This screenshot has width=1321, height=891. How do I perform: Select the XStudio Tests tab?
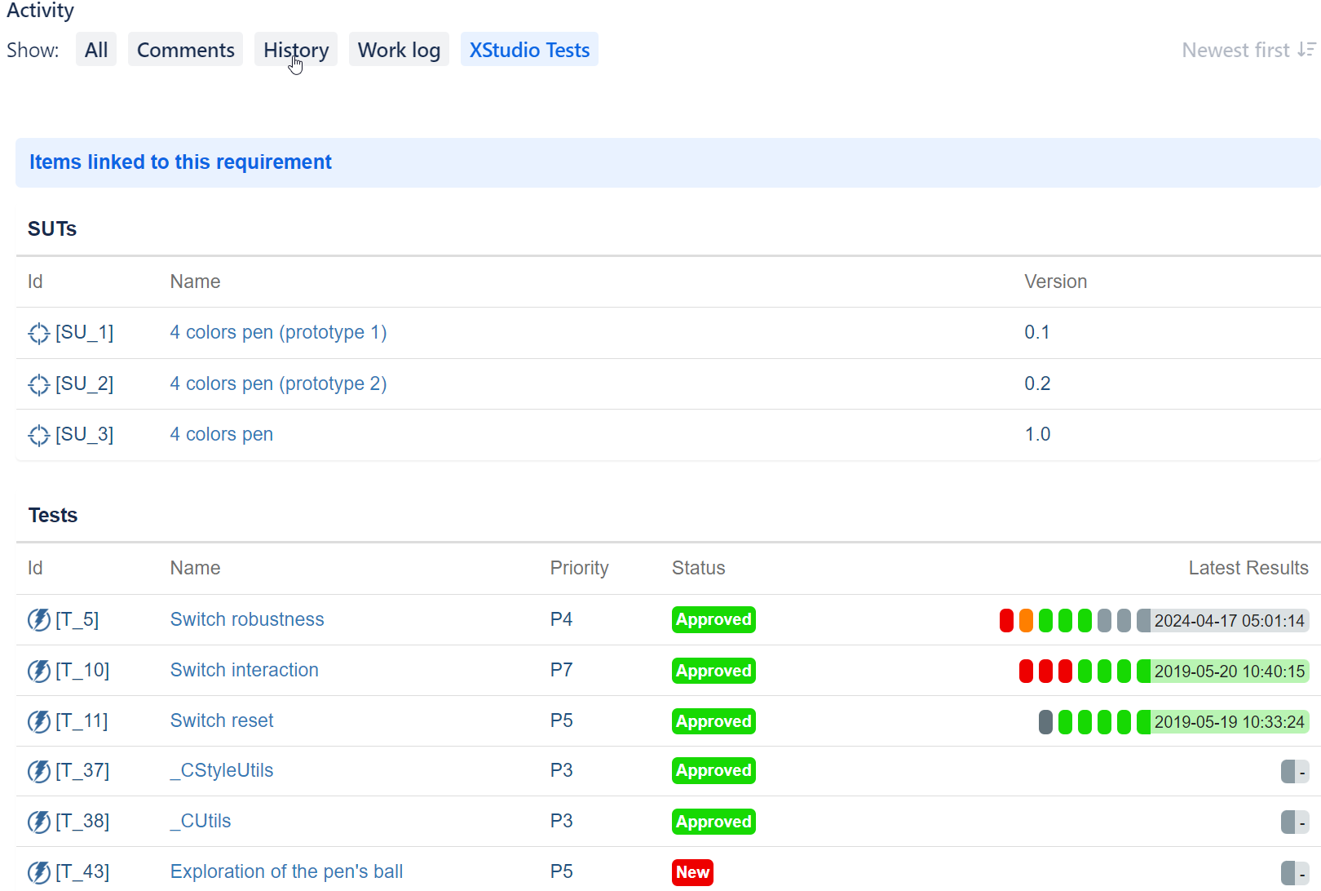tap(529, 50)
